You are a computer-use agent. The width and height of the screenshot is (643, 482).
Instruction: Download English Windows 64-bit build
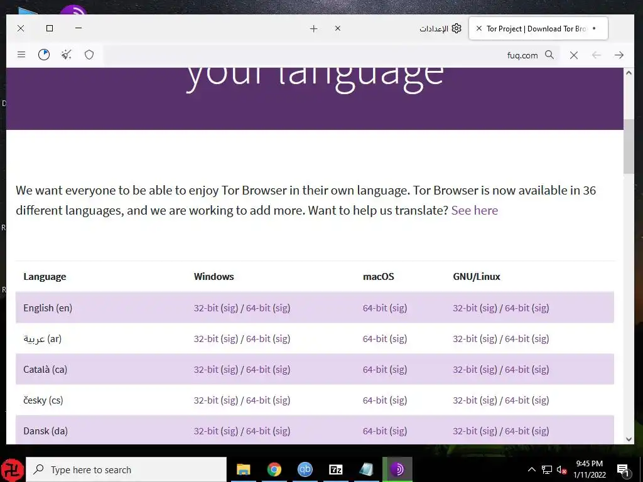pos(258,308)
